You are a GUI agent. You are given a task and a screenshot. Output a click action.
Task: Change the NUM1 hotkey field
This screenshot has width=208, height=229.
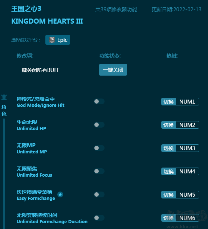(x=187, y=102)
